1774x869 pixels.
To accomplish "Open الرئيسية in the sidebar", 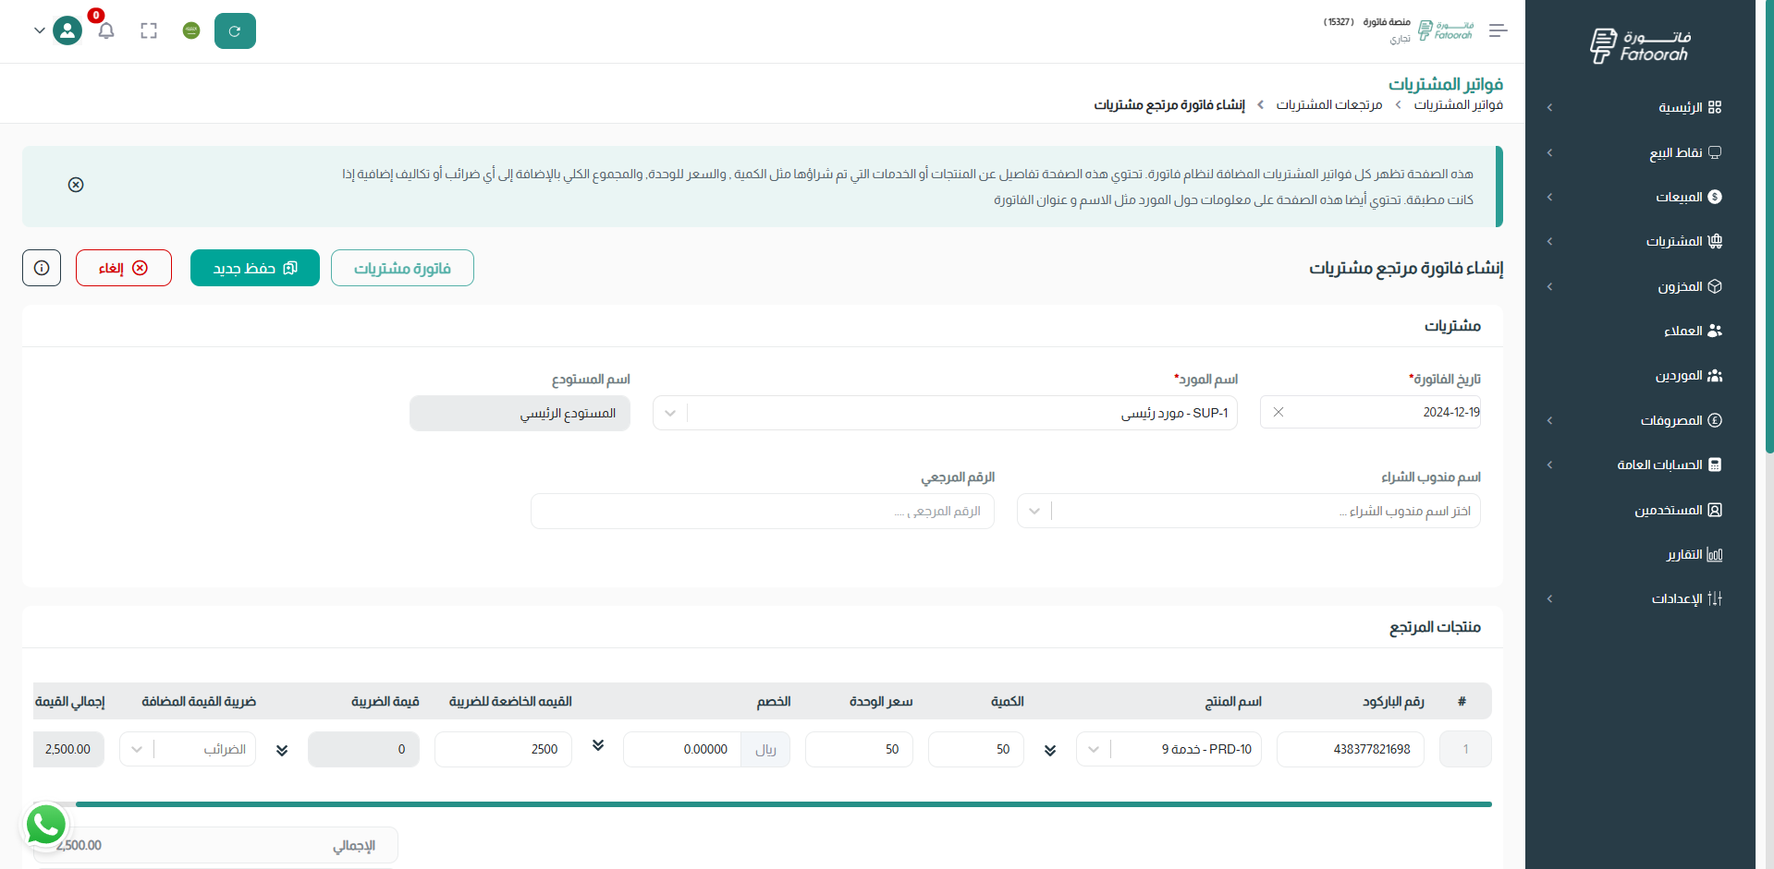I will pyautogui.click(x=1690, y=107).
